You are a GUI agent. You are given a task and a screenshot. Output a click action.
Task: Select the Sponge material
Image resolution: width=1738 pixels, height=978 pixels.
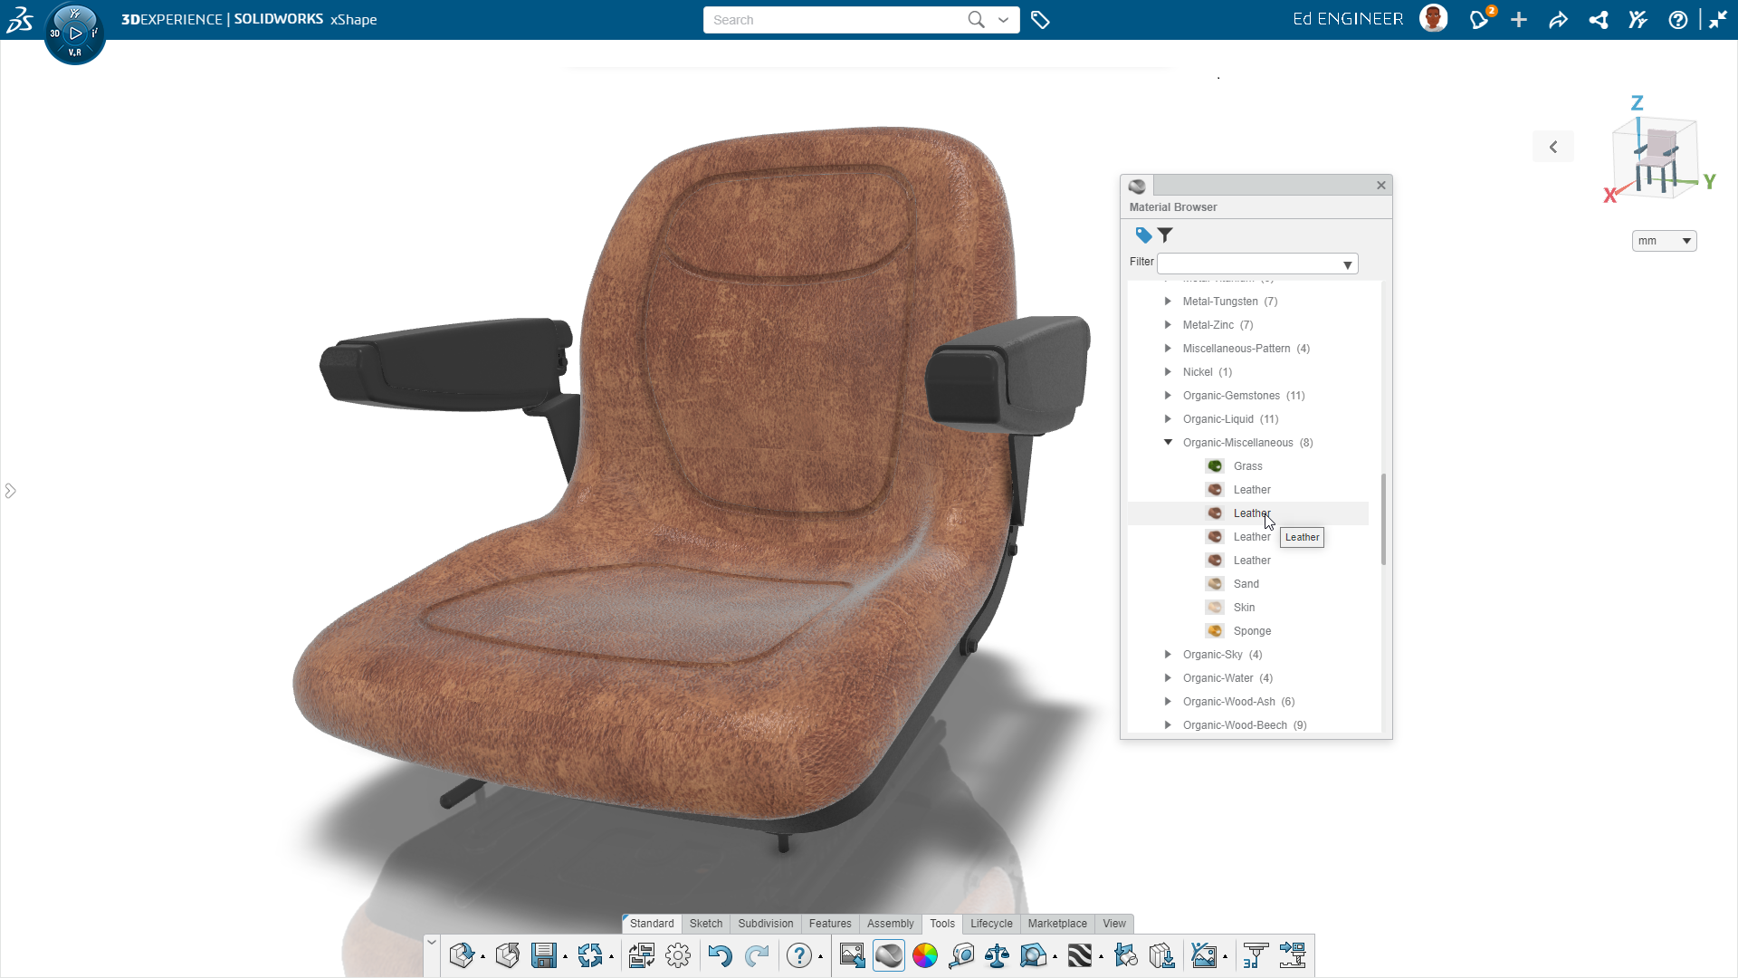[1252, 631]
